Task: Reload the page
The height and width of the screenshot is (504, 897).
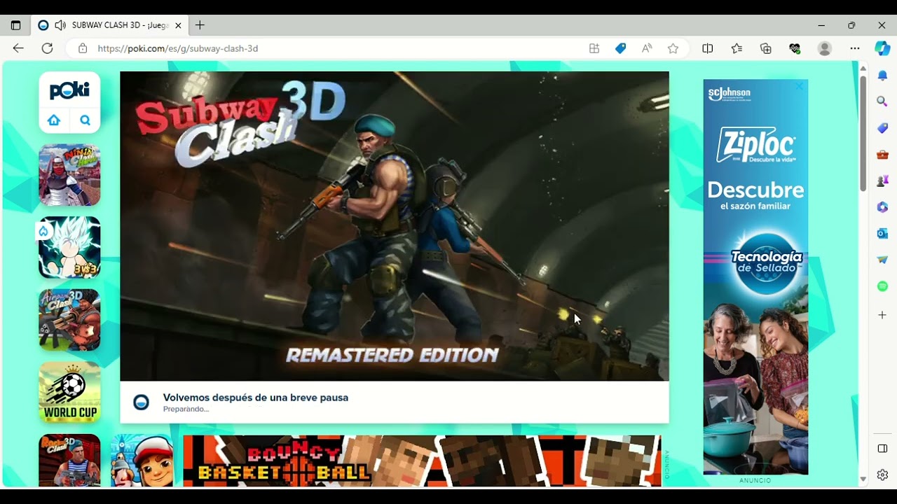Action: (x=47, y=48)
